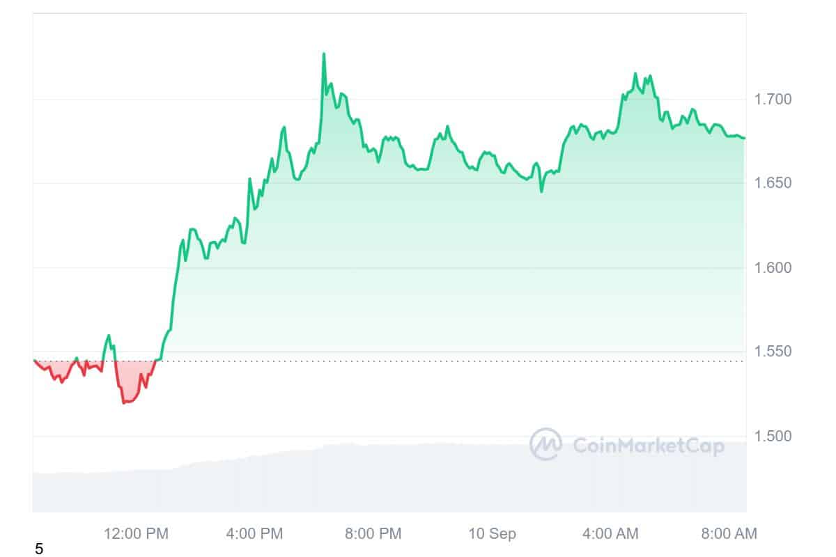Click the 4:00 AM time label
Viewport: 836px width, 557px height.
[x=610, y=534]
